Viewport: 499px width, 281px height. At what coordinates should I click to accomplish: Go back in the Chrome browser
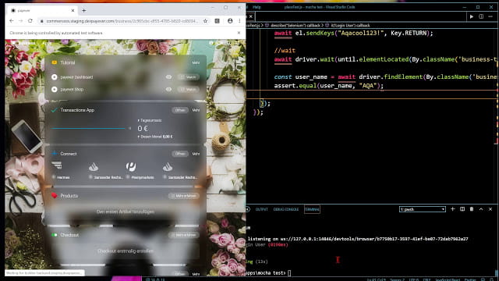point(12,21)
